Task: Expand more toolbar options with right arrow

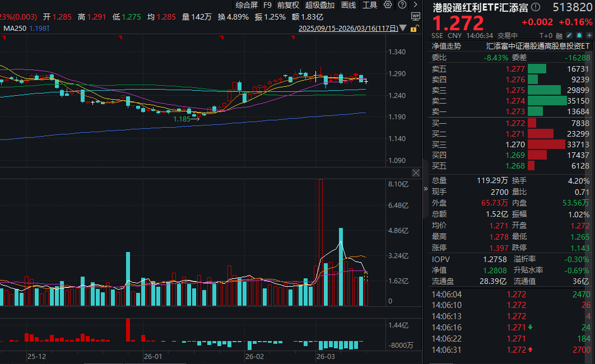Action: pos(415,5)
